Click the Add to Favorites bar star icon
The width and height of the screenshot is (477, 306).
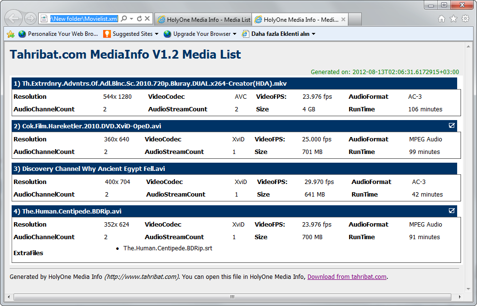pyautogui.click(x=11, y=34)
